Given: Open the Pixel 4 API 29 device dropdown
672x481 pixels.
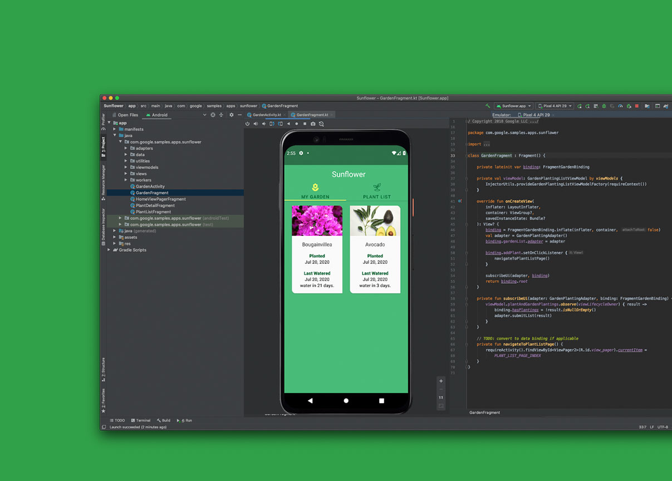Looking at the screenshot, I should (x=555, y=106).
